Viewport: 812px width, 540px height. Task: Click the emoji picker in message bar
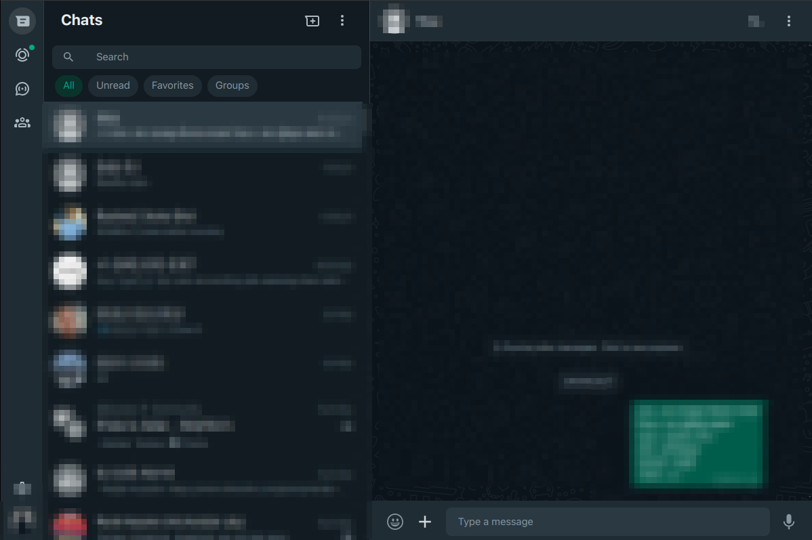(395, 522)
